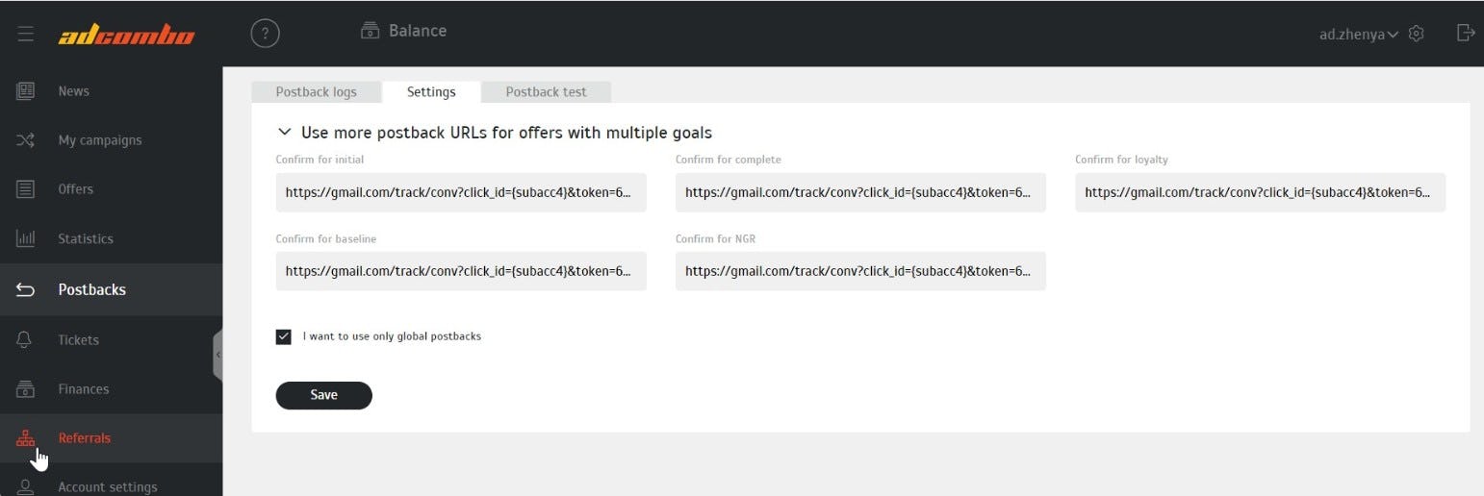Switch to the Postback logs tab
1484x496 pixels.
tap(316, 91)
